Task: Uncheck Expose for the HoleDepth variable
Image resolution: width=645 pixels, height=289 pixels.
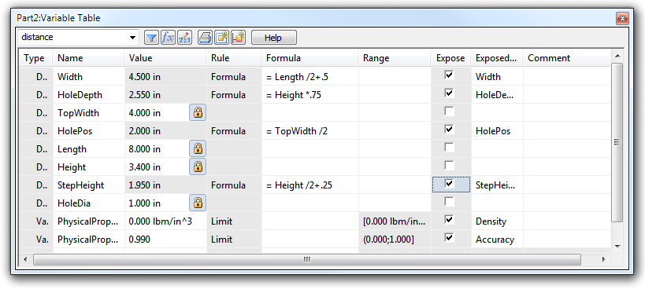Action: tap(449, 93)
